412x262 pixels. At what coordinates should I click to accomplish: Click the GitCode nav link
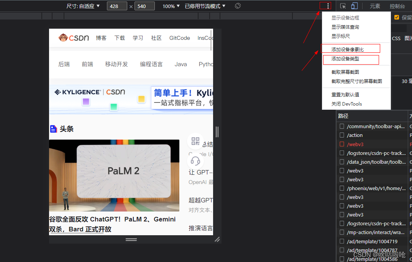tap(179, 38)
